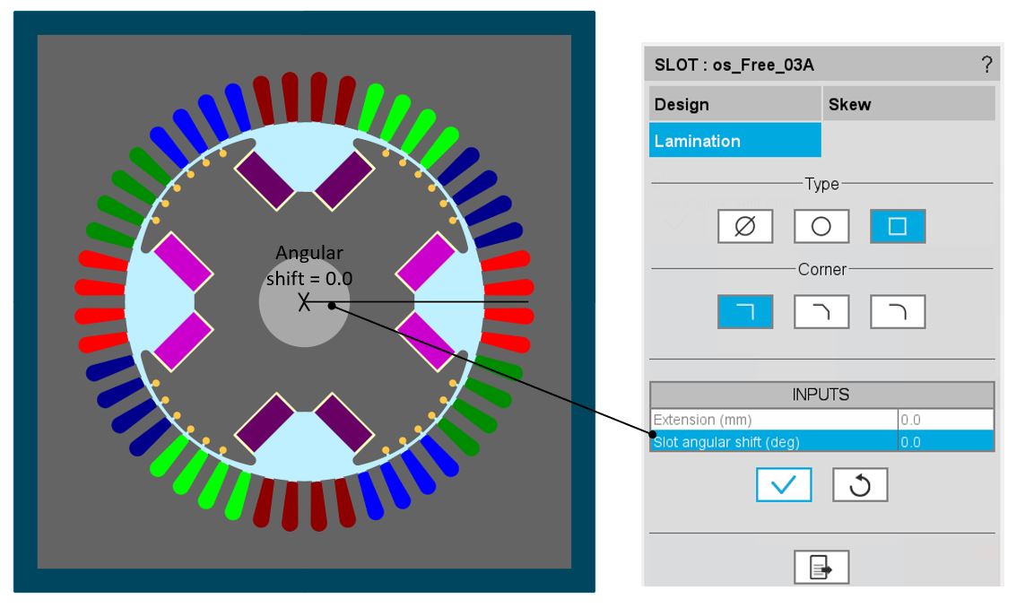The height and width of the screenshot is (608, 1025).
Task: Select the square lamination type
Action: click(898, 227)
